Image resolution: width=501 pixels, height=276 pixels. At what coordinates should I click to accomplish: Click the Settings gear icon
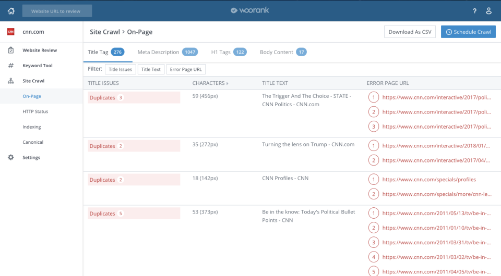pyautogui.click(x=11, y=157)
